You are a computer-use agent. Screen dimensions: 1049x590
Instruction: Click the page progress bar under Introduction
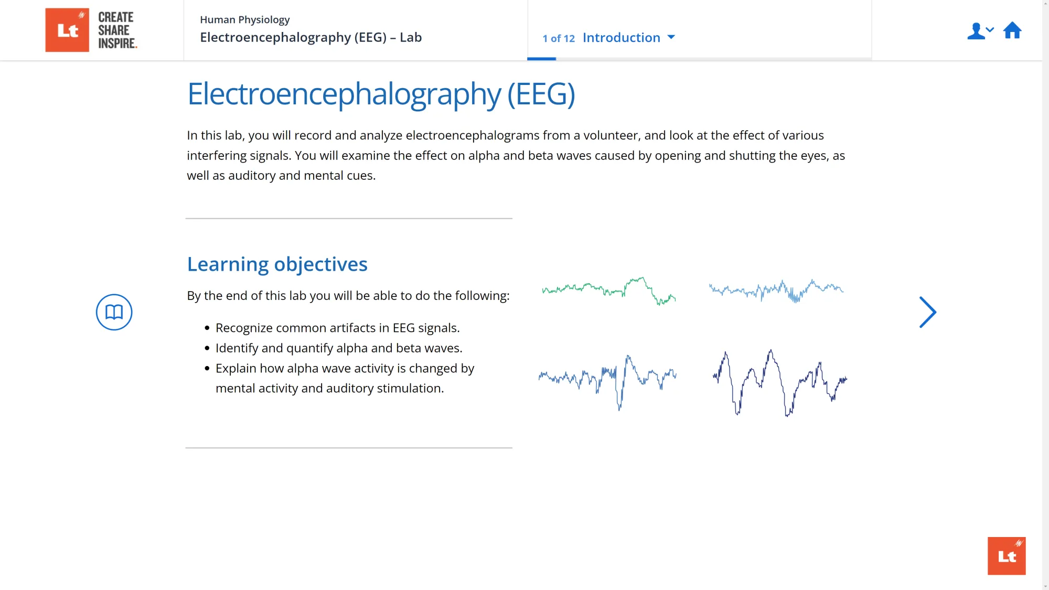click(541, 59)
